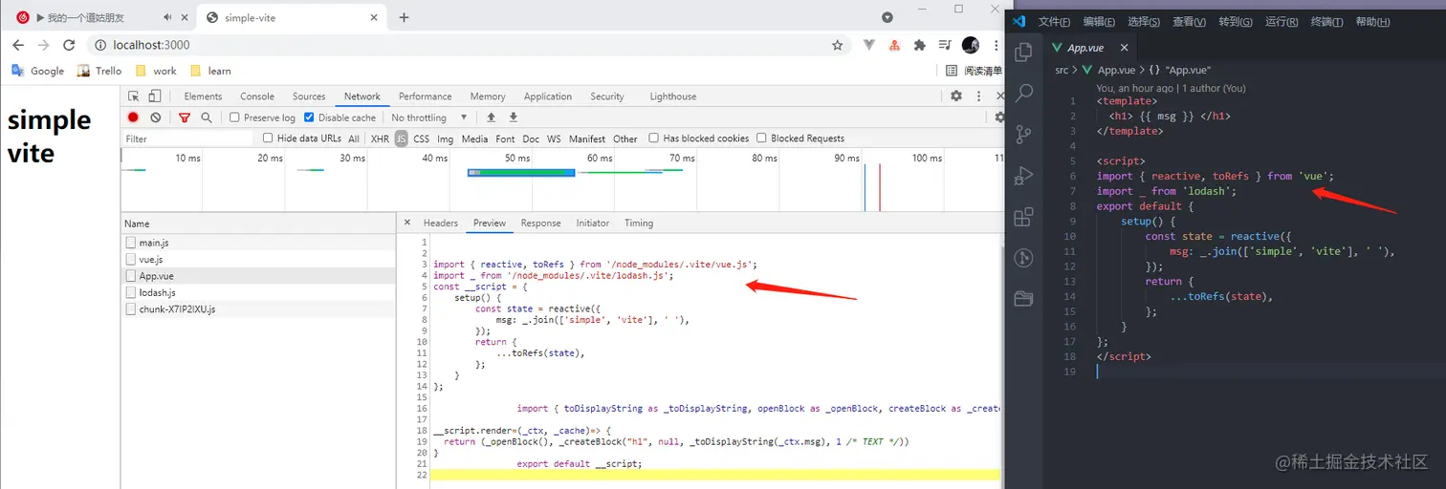Reload the localhost page
The height and width of the screenshot is (489, 1446).
pyautogui.click(x=69, y=45)
